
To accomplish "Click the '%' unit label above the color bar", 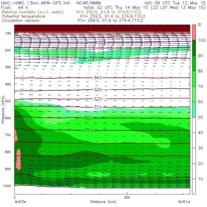I will click(199, 25).
